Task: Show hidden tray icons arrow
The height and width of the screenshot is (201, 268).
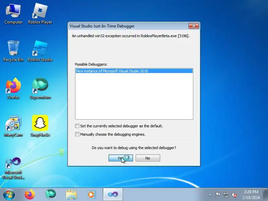Action: click(x=210, y=195)
